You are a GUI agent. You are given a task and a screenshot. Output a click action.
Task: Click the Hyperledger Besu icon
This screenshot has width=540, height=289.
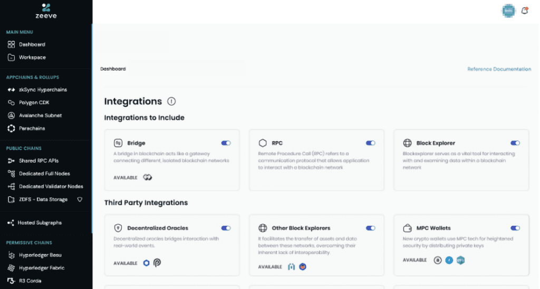(12, 255)
